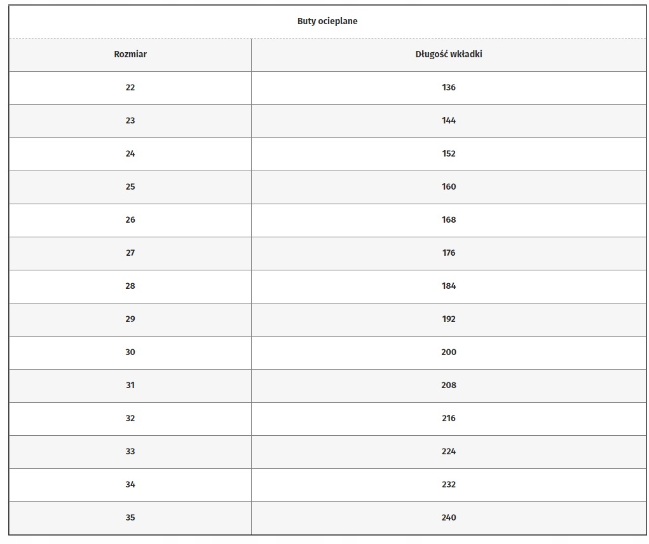Screen dimensions: 649x544
Task: Click the 224 insole length cell
Action: 449,451
